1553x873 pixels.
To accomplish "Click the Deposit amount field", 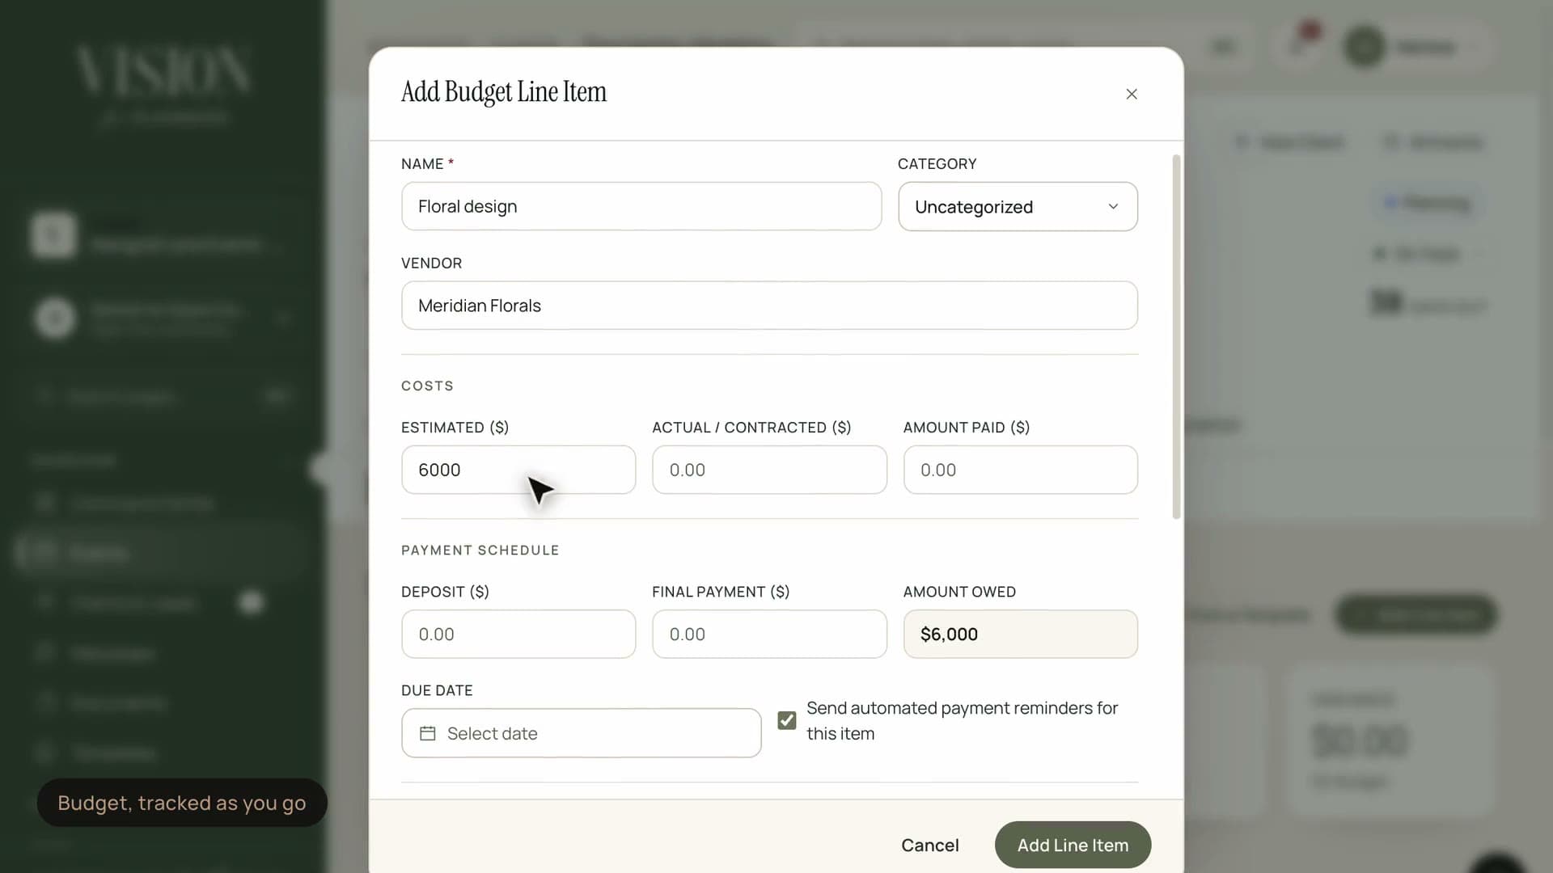I will [518, 634].
